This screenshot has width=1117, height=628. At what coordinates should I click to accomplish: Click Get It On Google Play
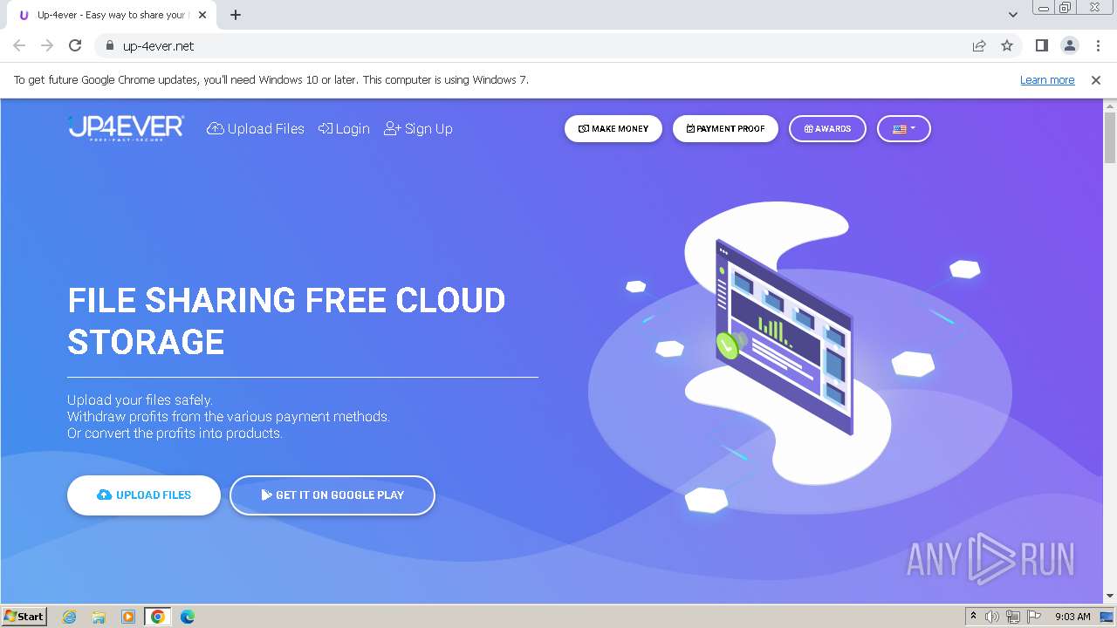pos(332,495)
